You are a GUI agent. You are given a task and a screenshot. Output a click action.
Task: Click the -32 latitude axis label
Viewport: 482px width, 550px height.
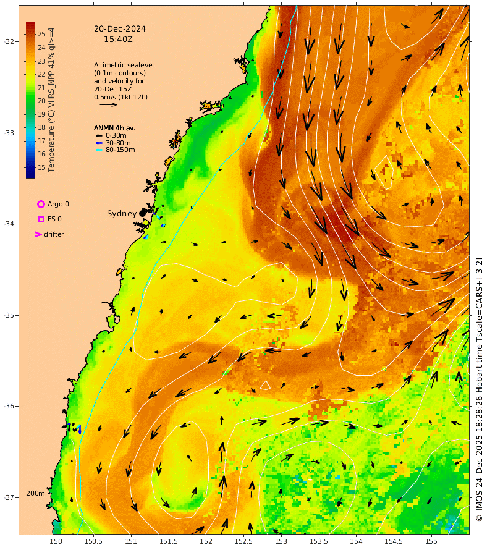9,41
